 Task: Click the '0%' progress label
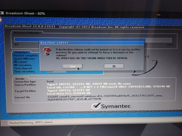(x=16, y=44)
